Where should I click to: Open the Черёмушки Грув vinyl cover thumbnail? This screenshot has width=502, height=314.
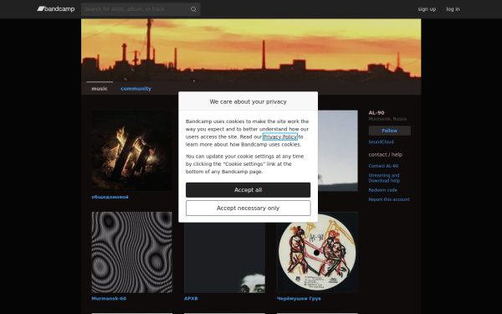click(x=317, y=252)
